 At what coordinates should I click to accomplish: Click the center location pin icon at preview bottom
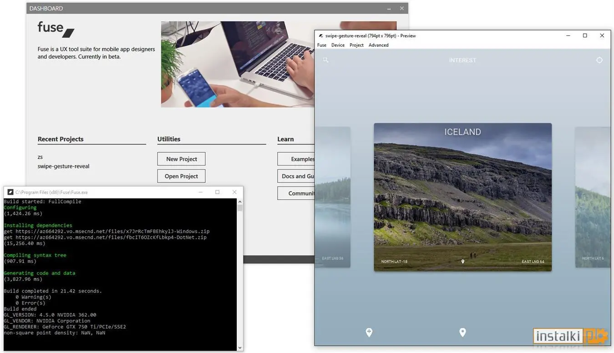coord(462,333)
